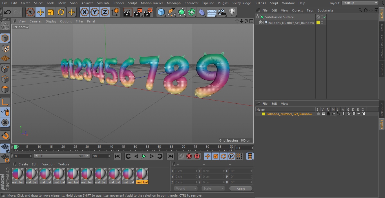The image size is (385, 198).
Task: Click the Make Editable icon
Action: point(5,26)
